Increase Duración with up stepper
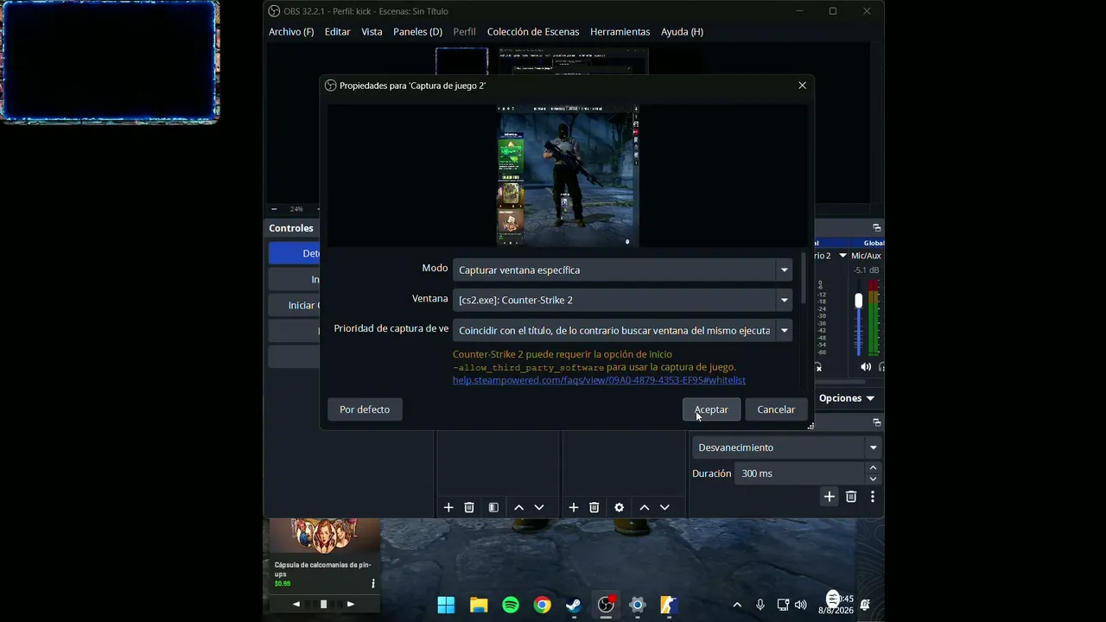This screenshot has height=622, width=1106. [873, 467]
